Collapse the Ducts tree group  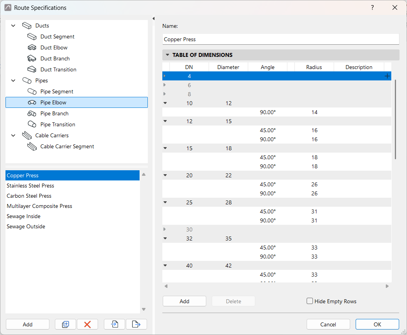point(13,25)
